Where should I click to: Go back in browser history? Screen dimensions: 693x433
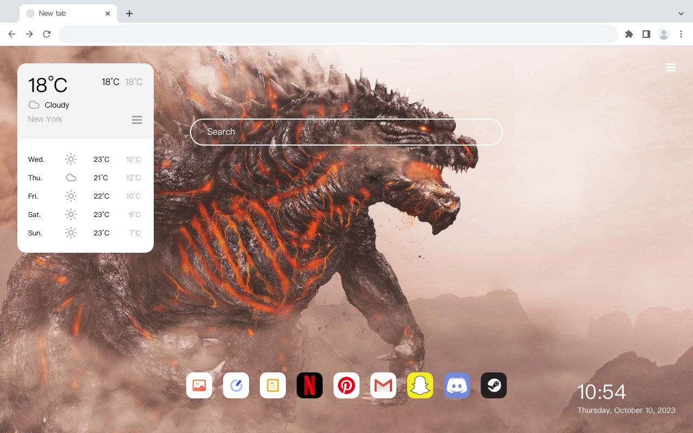(12, 34)
